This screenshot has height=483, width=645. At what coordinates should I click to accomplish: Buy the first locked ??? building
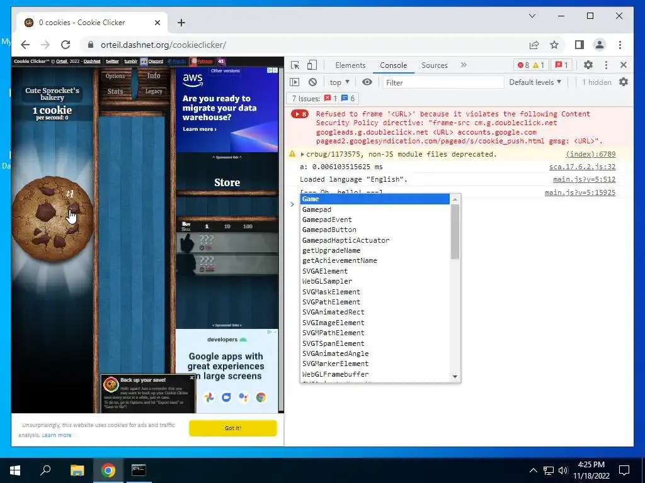[x=227, y=243]
